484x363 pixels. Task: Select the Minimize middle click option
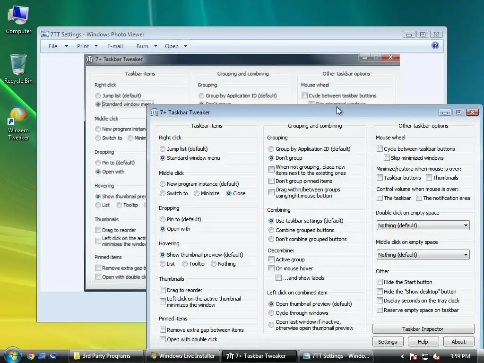tap(207, 193)
